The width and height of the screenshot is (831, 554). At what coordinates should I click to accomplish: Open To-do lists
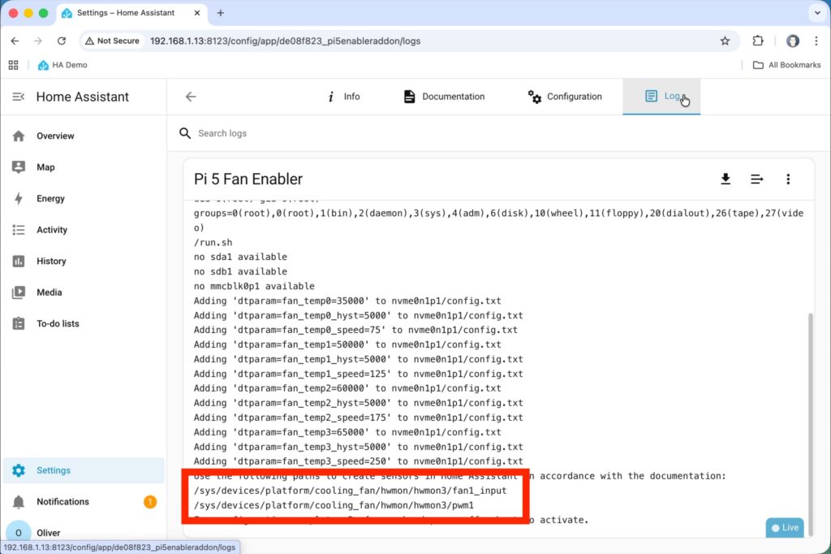[x=58, y=323]
